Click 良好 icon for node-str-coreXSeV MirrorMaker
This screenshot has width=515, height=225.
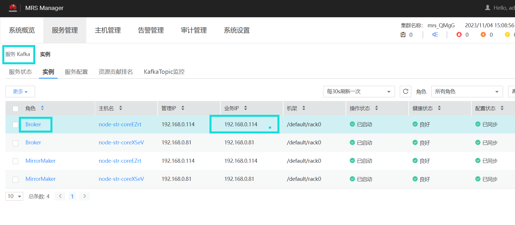[415, 179]
